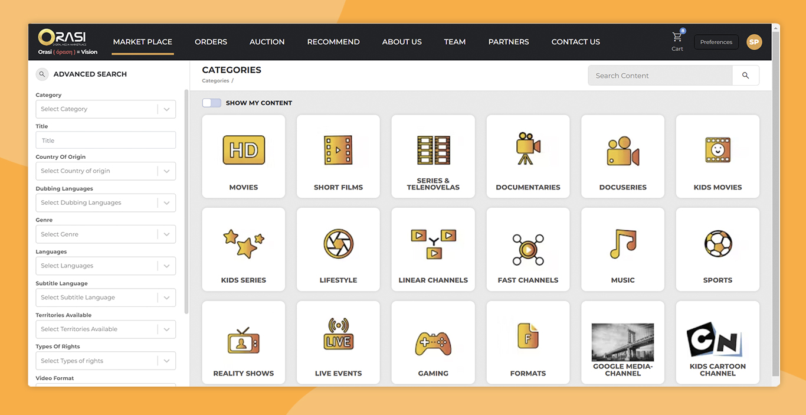
Task: Click the Advanced Search magnifier icon
Action: click(x=42, y=74)
